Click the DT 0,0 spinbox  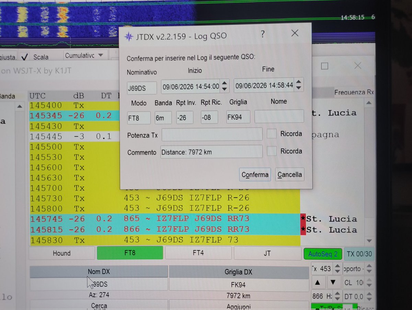pyautogui.click(x=359, y=296)
